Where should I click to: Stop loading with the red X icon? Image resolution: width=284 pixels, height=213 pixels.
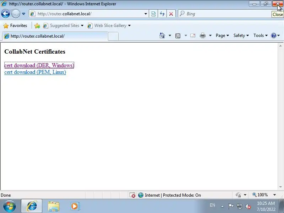tap(171, 14)
